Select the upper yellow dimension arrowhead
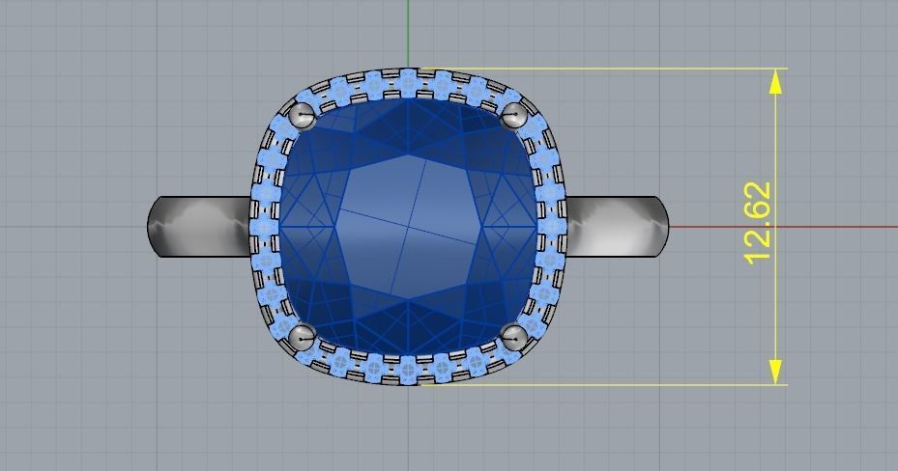This screenshot has width=898, height=471. [775, 81]
